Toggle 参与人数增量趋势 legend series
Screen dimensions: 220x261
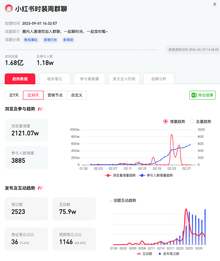pyautogui.click(x=156, y=175)
